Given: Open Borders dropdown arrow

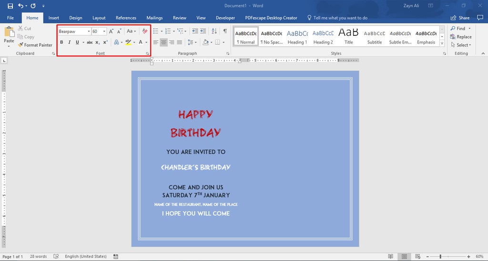Looking at the screenshot, I should [x=224, y=42].
